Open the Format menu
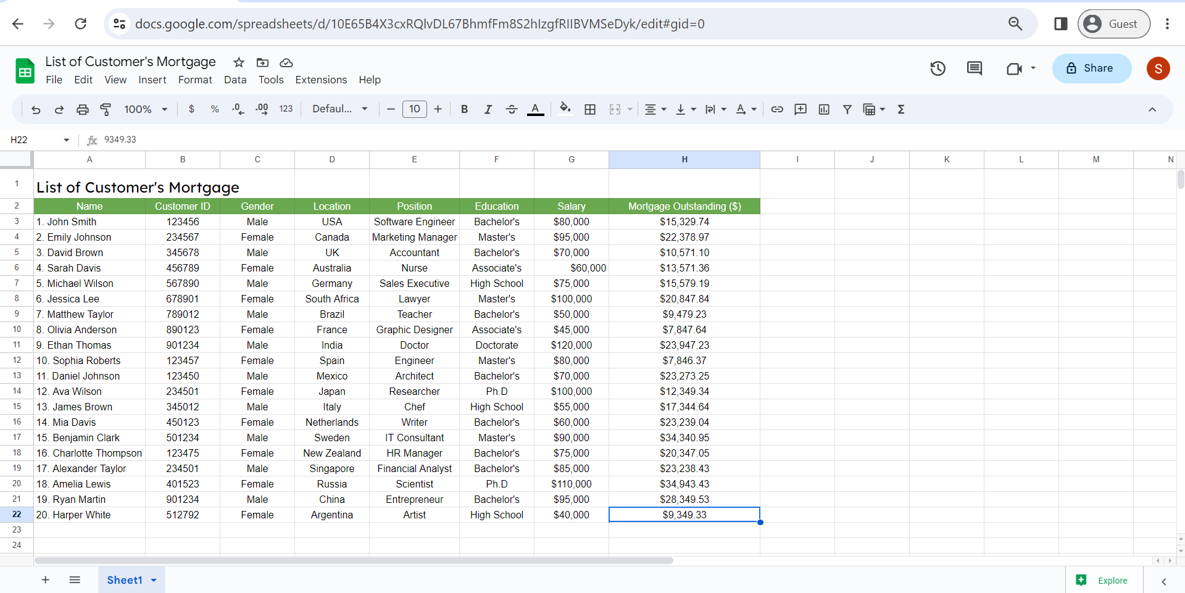The image size is (1185, 593). tap(195, 80)
